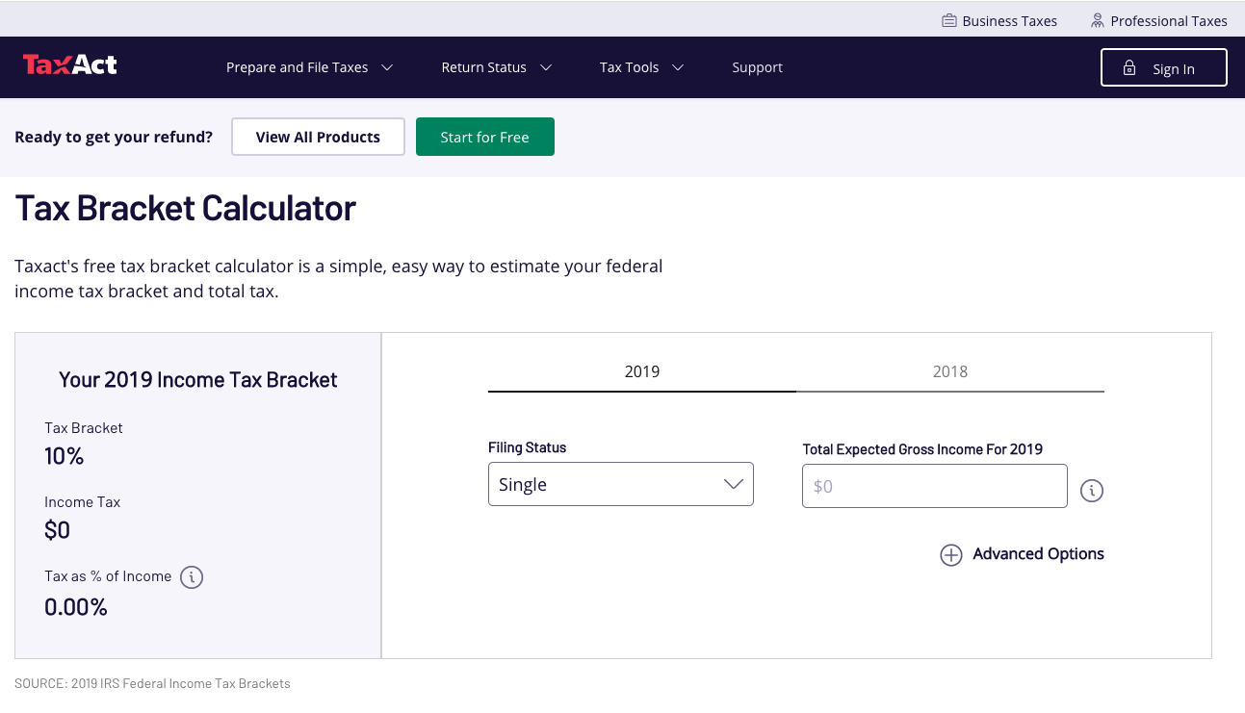This screenshot has height=713, width=1245.
Task: Click the View All Products button
Action: click(x=318, y=137)
